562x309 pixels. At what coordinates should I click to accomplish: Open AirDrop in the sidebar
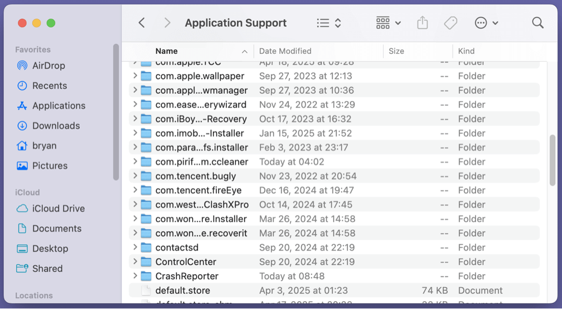pos(41,66)
